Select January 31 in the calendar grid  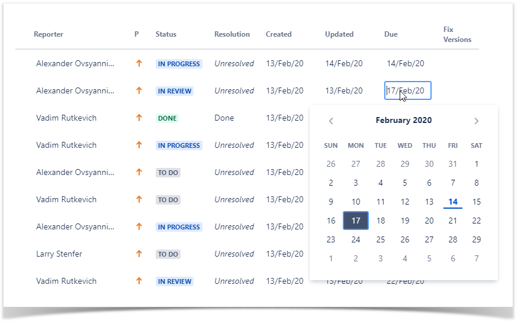tap(453, 164)
